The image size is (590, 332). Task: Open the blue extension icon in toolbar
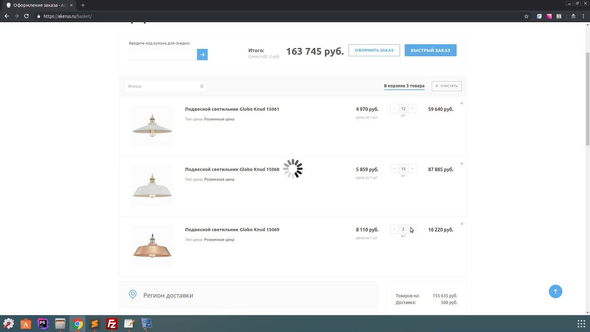point(539,16)
